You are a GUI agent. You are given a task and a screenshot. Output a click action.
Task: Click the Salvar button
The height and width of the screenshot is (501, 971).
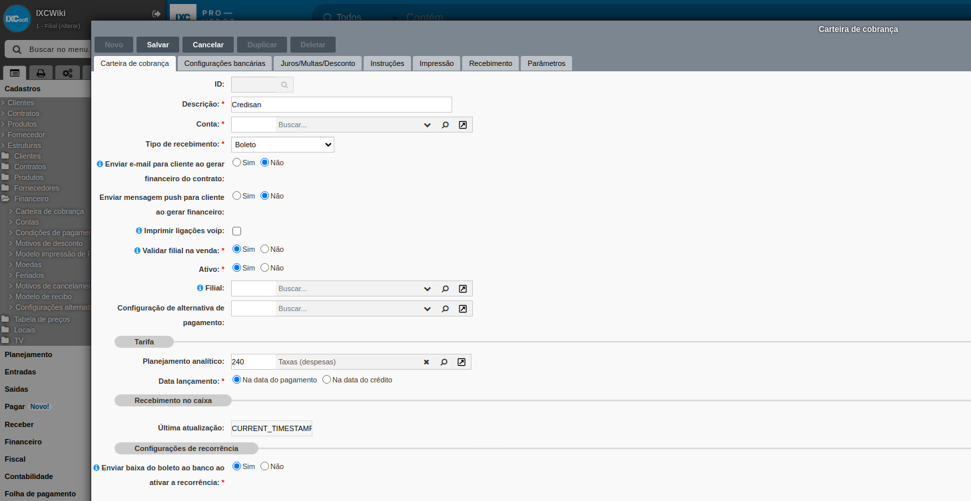click(x=158, y=45)
